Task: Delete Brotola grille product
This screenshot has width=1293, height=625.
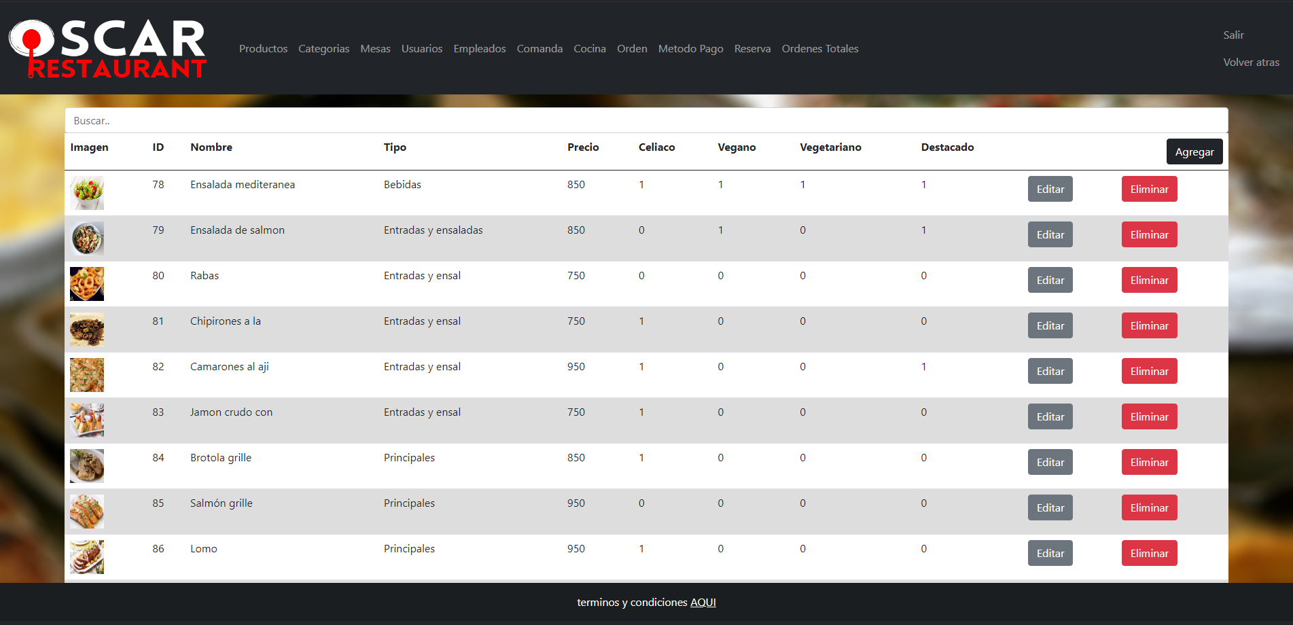Action: (x=1149, y=462)
